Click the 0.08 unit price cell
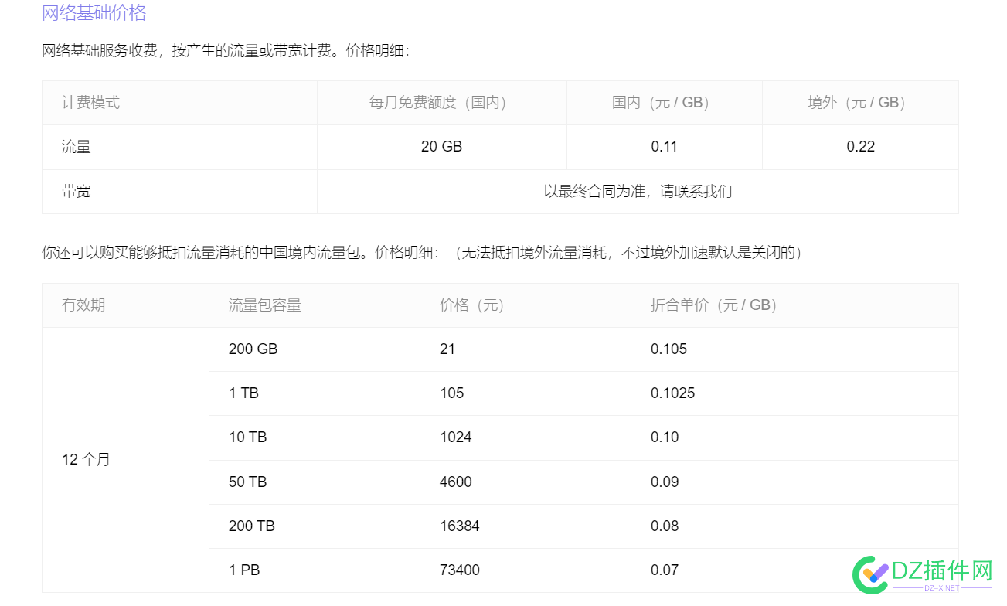Screen dimensions: 1007x606 click(794, 526)
